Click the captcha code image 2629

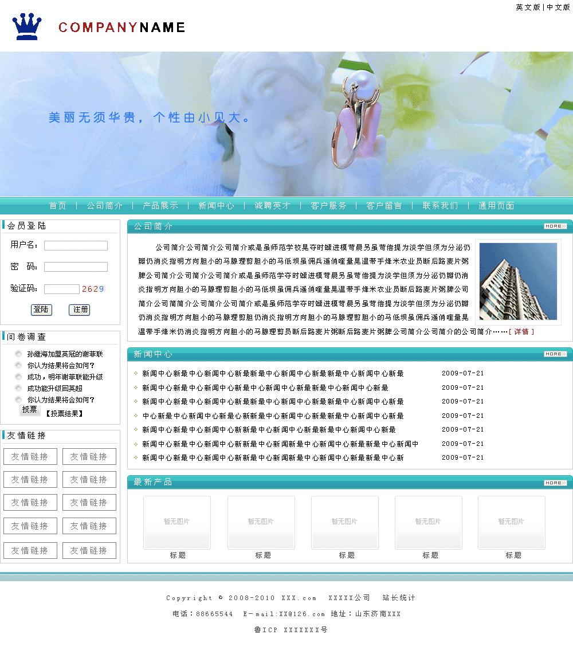click(93, 289)
